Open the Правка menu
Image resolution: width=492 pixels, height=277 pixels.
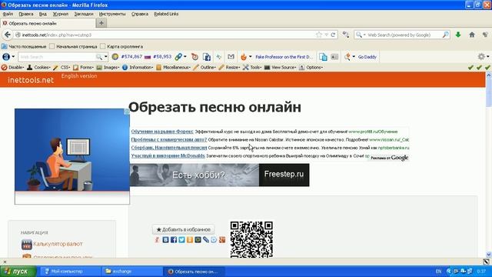tap(25, 14)
